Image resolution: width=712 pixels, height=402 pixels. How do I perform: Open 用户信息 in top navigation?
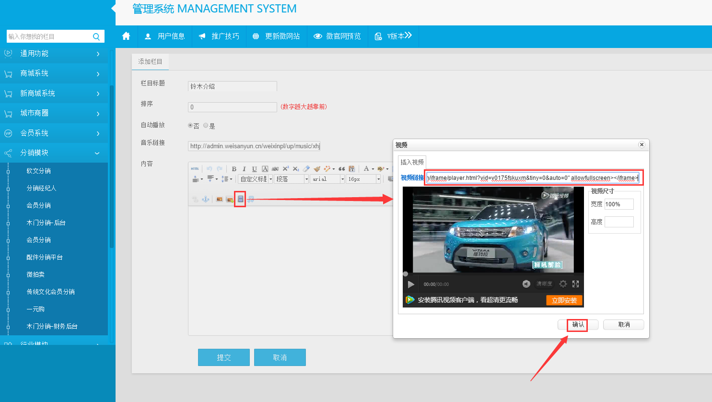165,36
